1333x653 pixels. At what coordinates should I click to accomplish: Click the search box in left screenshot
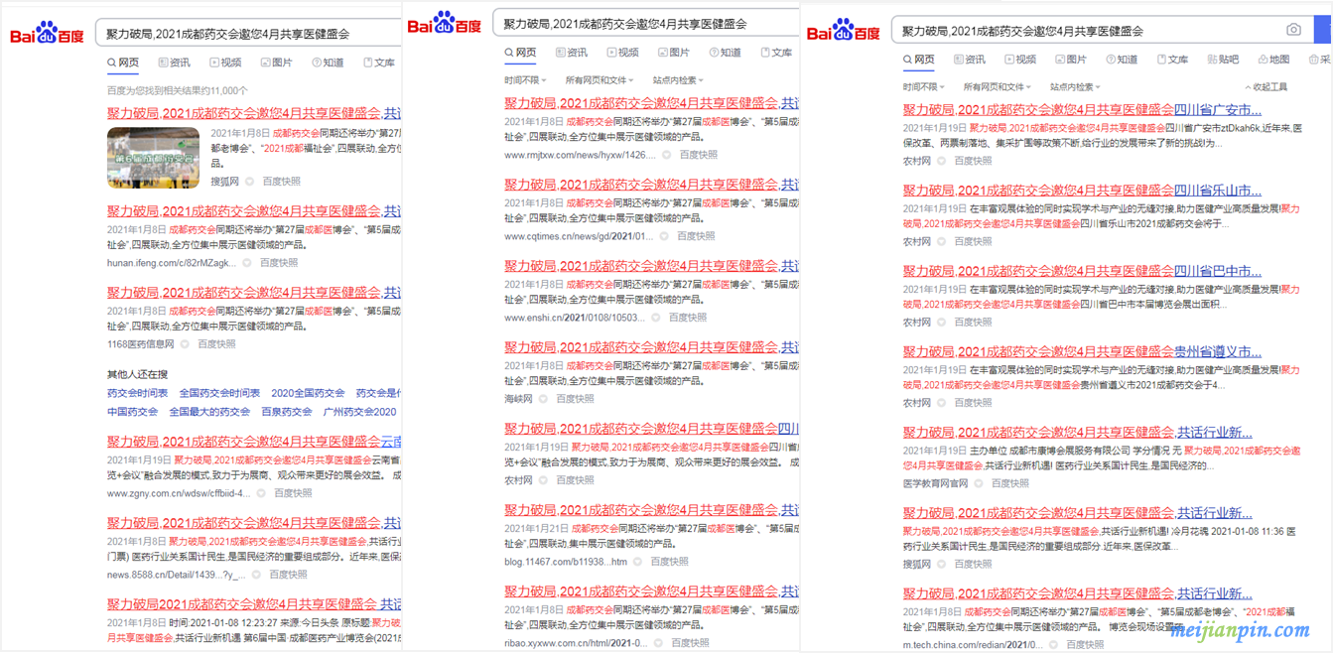[x=248, y=34]
